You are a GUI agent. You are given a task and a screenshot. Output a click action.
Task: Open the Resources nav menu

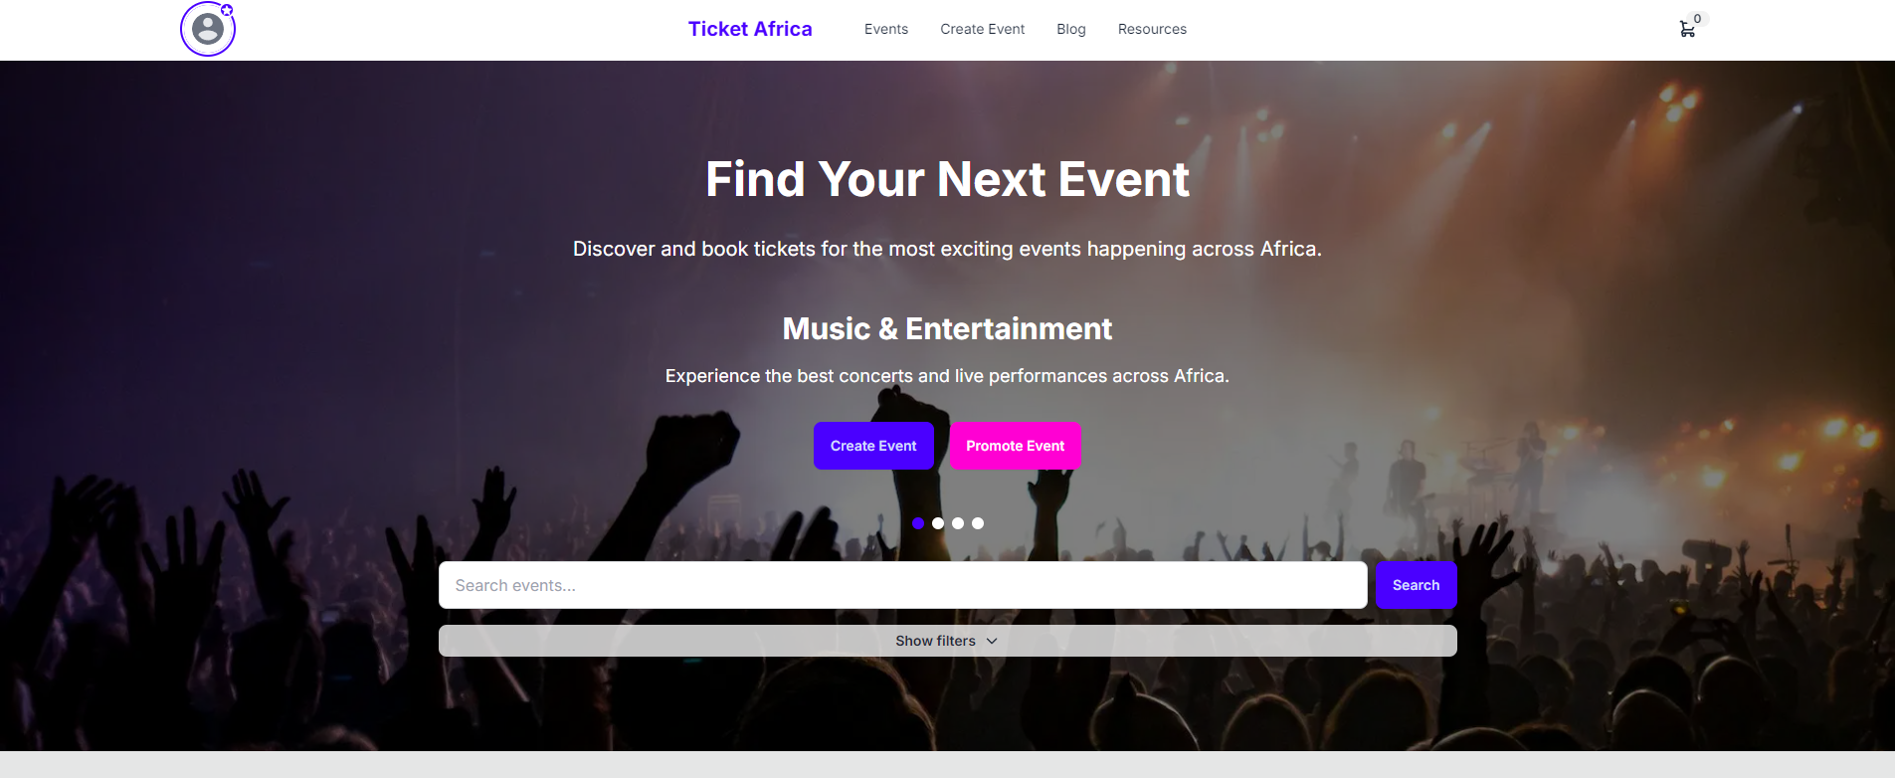[1152, 29]
